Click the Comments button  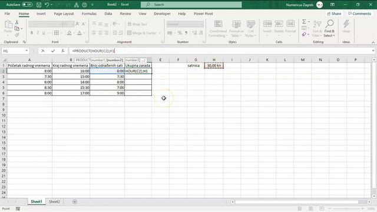coord(359,14)
